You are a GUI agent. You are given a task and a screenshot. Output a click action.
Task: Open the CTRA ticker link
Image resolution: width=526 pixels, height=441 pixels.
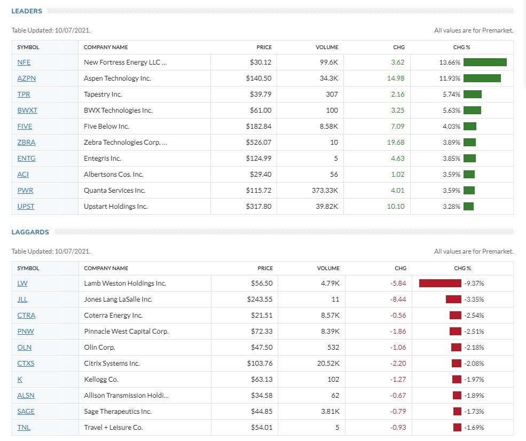point(26,316)
